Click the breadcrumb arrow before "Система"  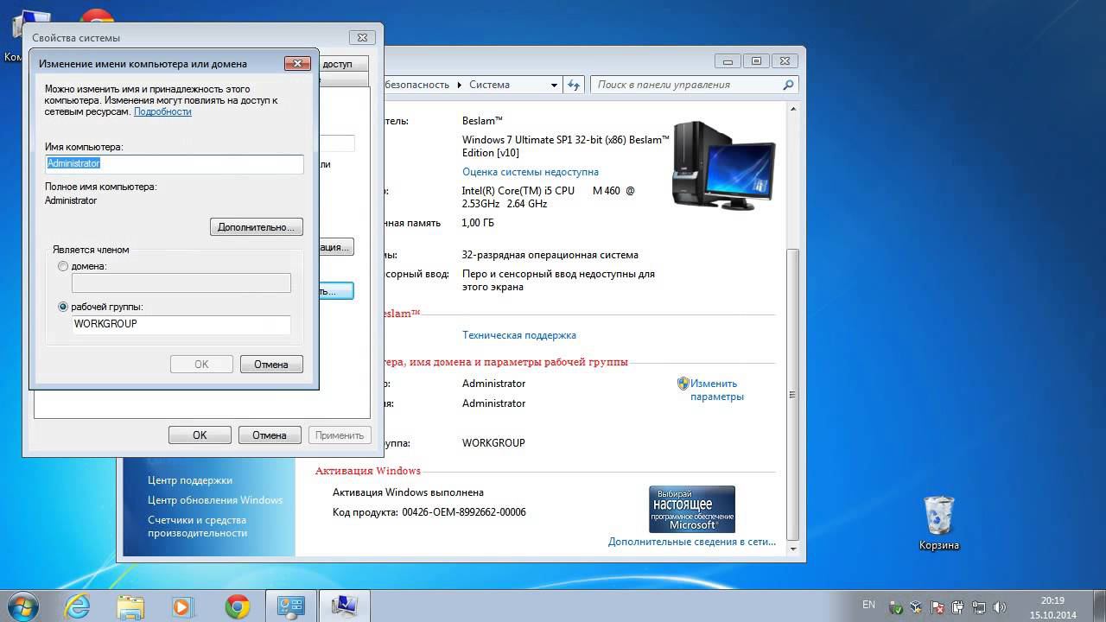pyautogui.click(x=459, y=85)
